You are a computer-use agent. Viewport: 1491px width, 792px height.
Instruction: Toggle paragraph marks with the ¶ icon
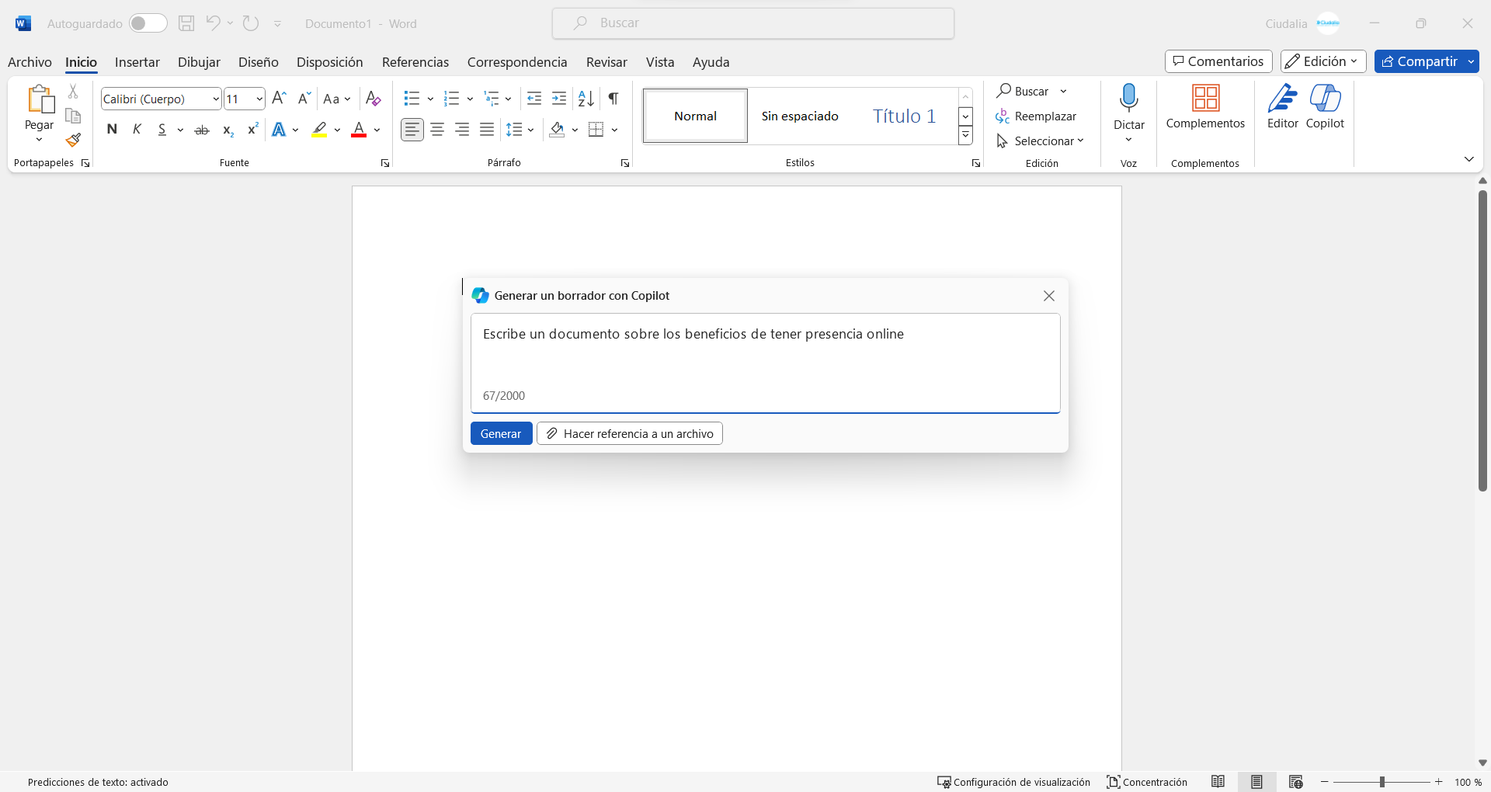pos(612,99)
